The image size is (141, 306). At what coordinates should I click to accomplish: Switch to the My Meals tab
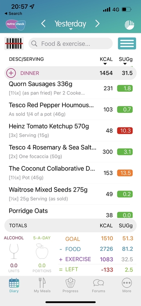coord(42,285)
